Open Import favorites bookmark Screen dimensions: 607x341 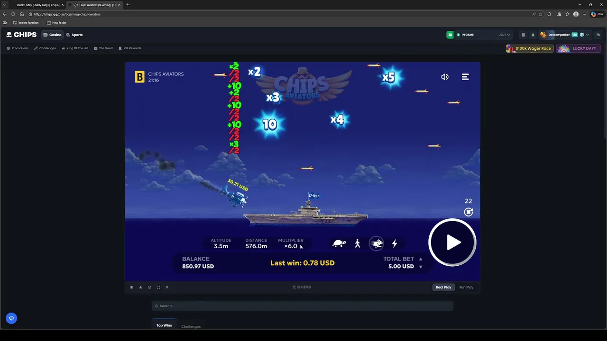click(x=26, y=23)
